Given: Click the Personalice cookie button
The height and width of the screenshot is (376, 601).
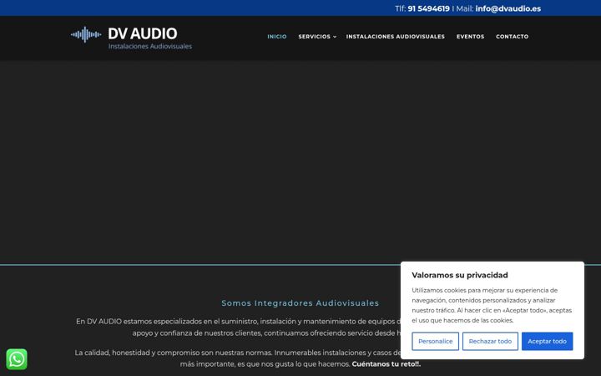Looking at the screenshot, I should tap(435, 341).
